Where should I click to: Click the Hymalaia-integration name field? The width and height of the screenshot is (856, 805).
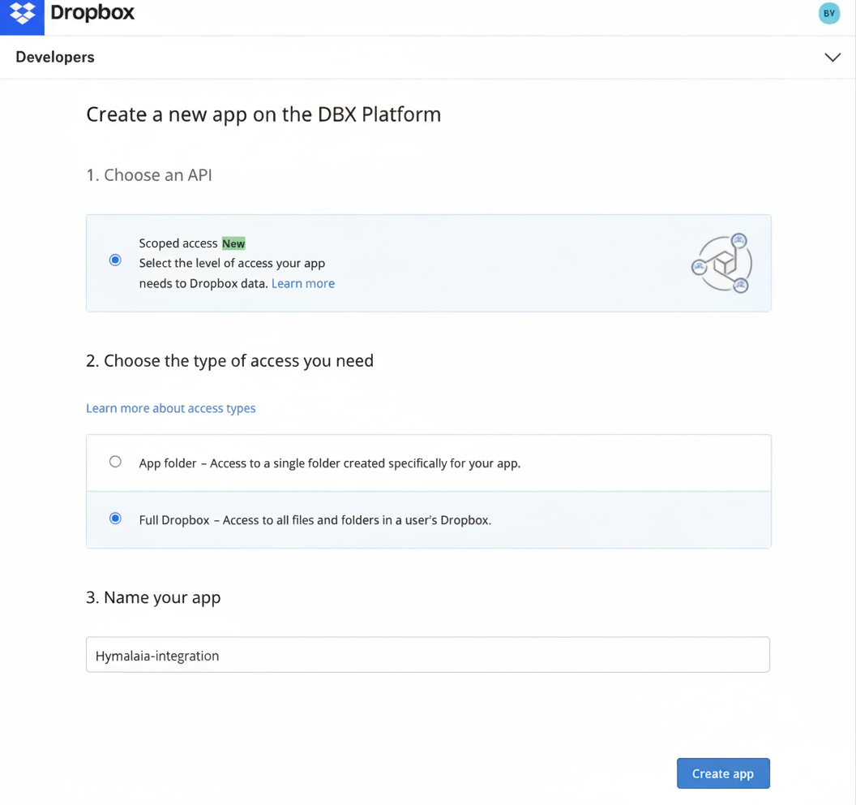click(x=428, y=654)
